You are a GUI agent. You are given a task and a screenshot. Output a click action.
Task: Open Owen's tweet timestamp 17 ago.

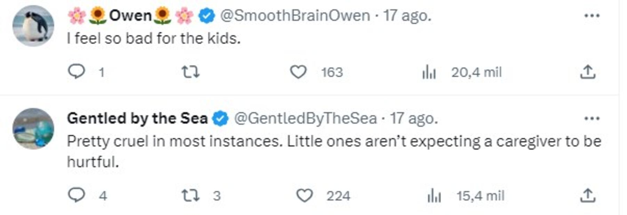407,16
